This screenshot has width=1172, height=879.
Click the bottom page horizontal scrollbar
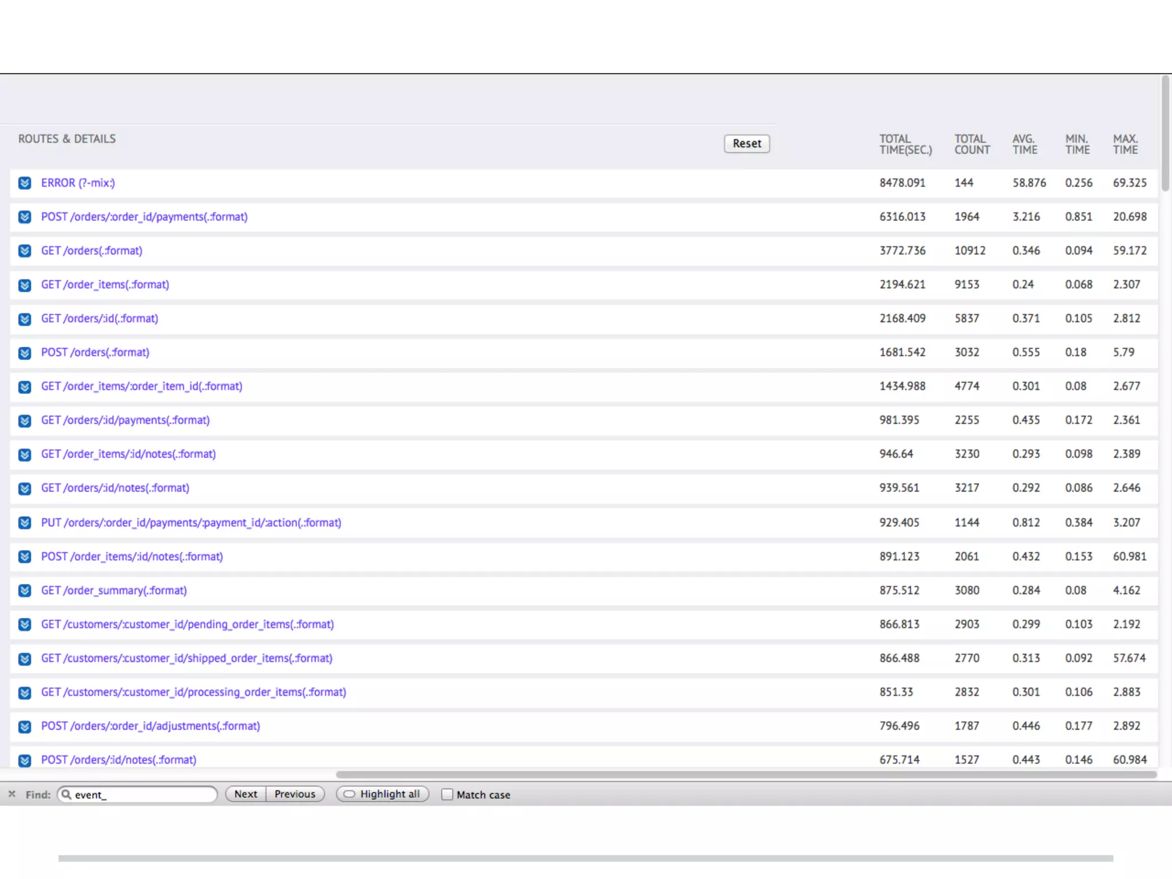click(586, 858)
